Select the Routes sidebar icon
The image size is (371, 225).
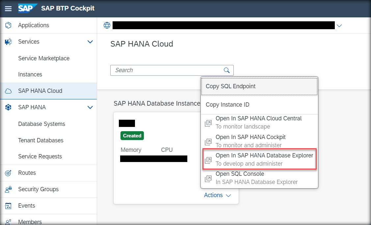(8, 173)
